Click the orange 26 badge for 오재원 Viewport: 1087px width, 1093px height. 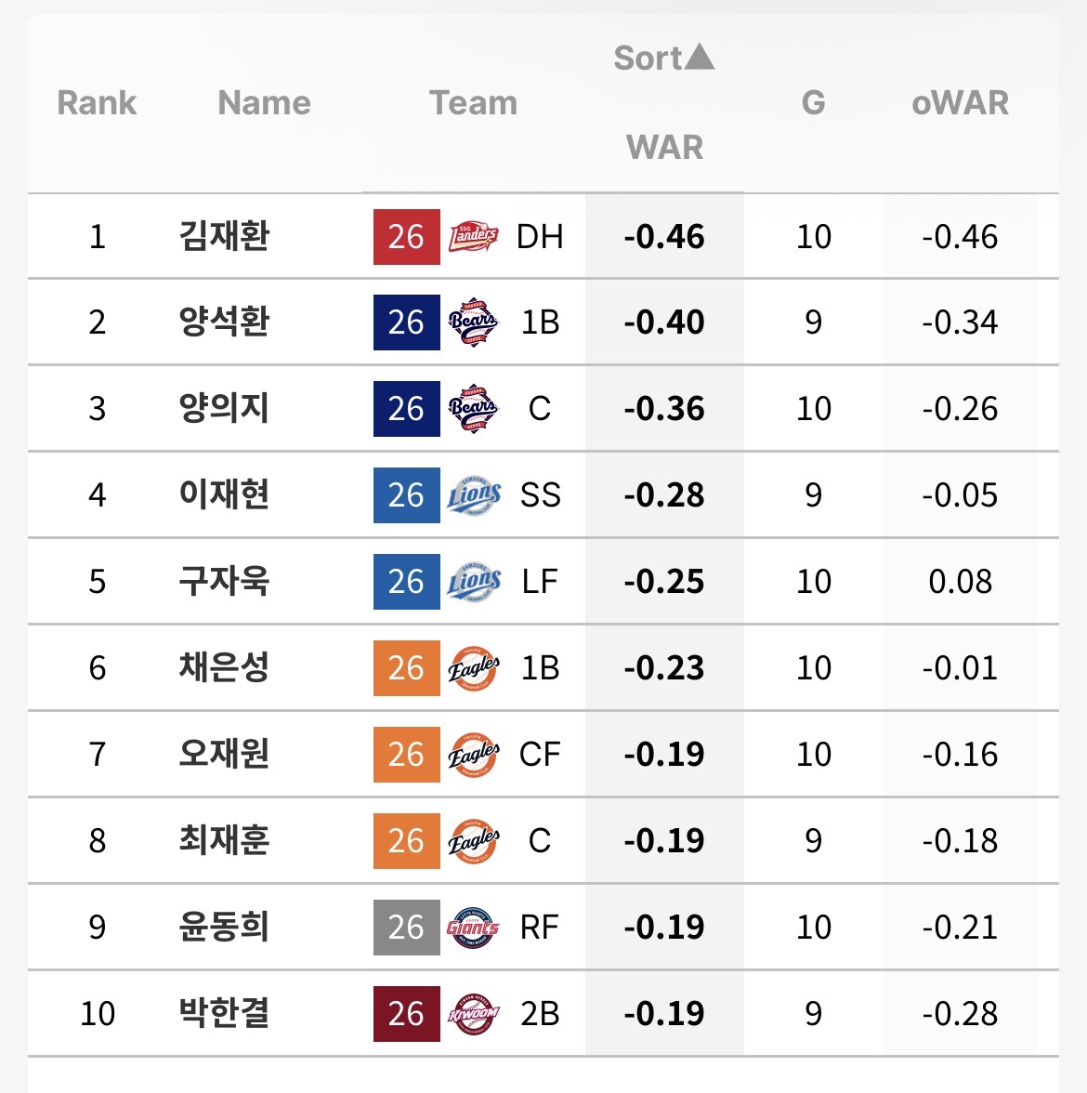coord(406,755)
